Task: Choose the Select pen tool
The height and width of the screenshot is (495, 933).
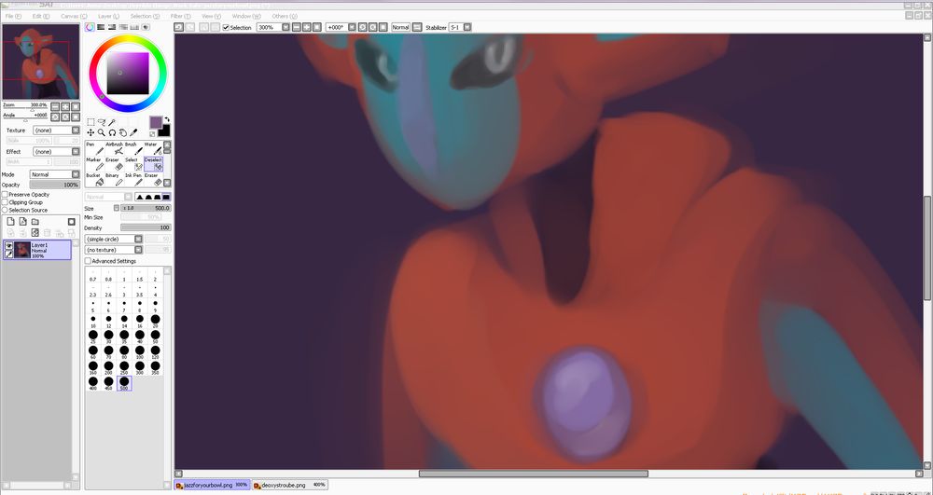Action: [133, 164]
